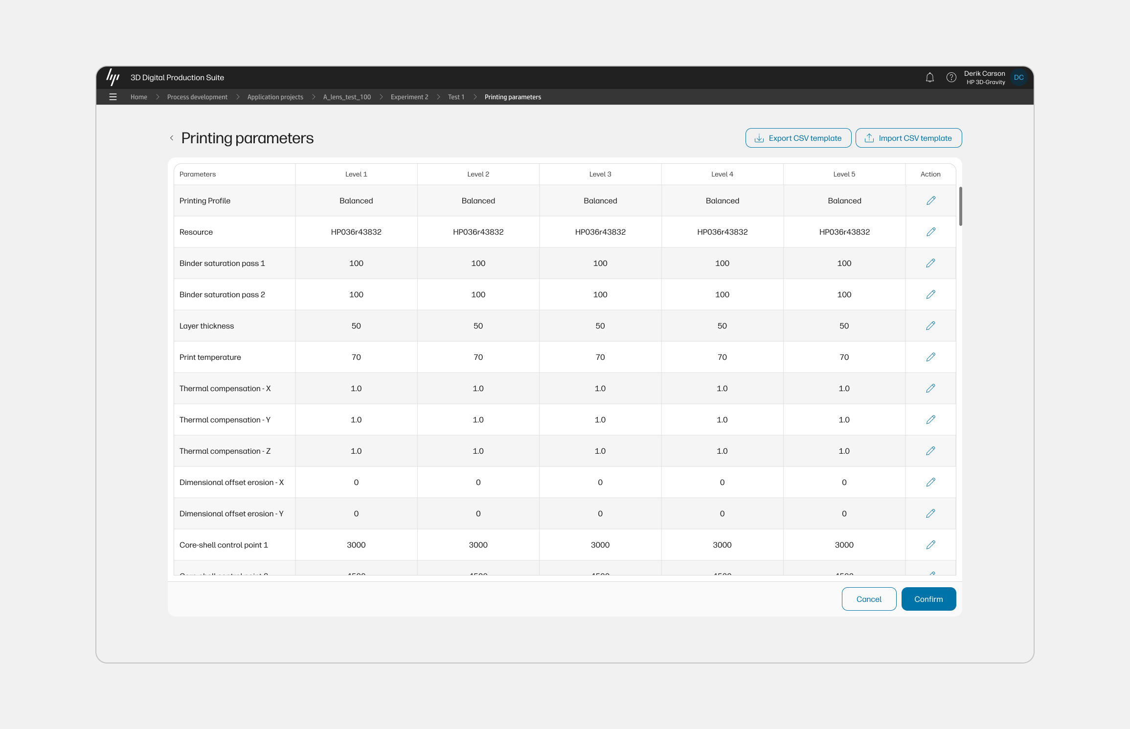The width and height of the screenshot is (1130, 729).
Task: Open the hamburger navigation menu
Action: [113, 97]
